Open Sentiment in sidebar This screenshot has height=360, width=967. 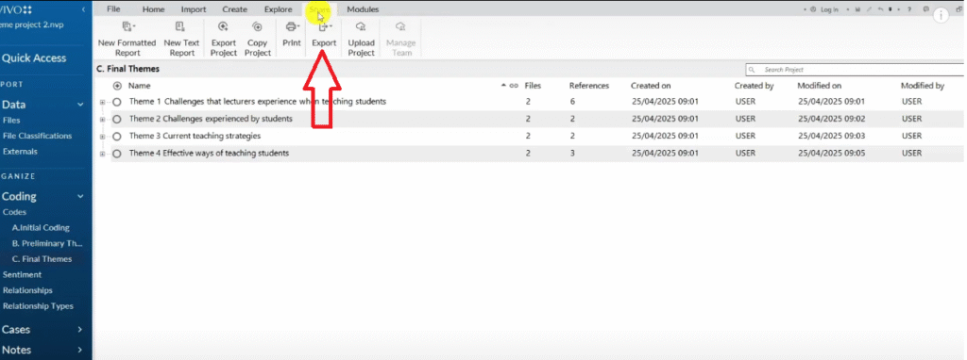coord(22,274)
